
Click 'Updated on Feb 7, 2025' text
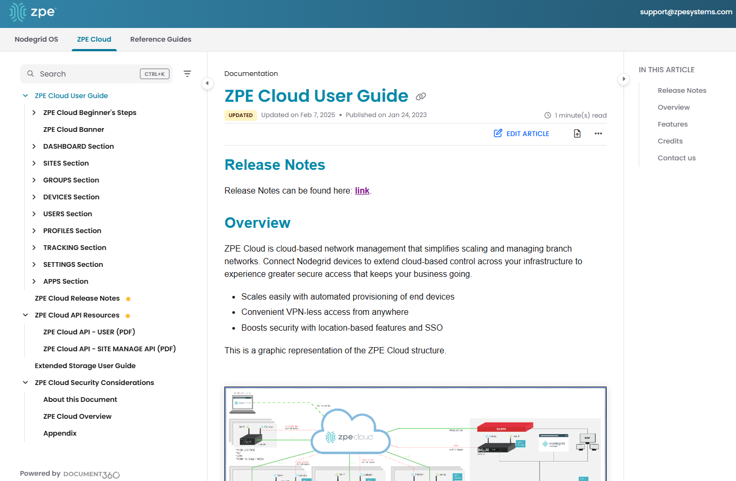[298, 115]
